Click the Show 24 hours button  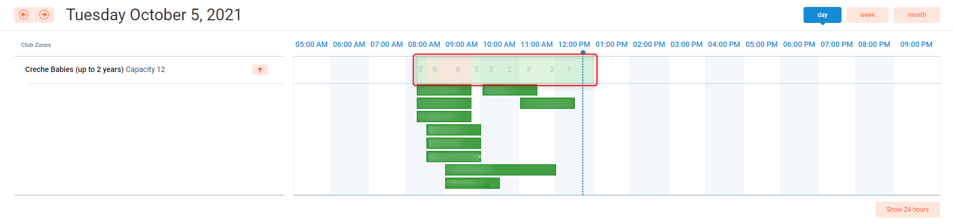tap(907, 210)
